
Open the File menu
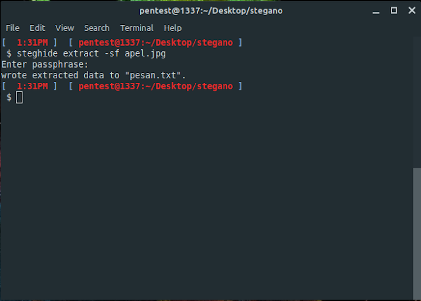(x=12, y=28)
